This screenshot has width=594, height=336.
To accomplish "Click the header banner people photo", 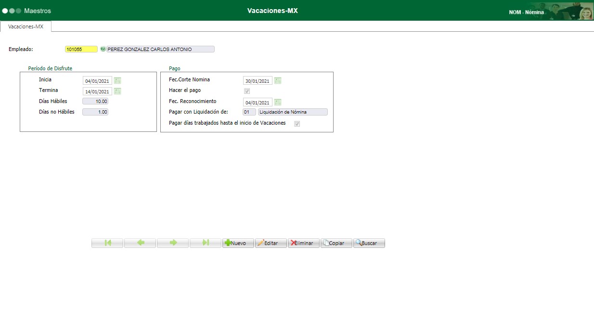I will [569, 11].
